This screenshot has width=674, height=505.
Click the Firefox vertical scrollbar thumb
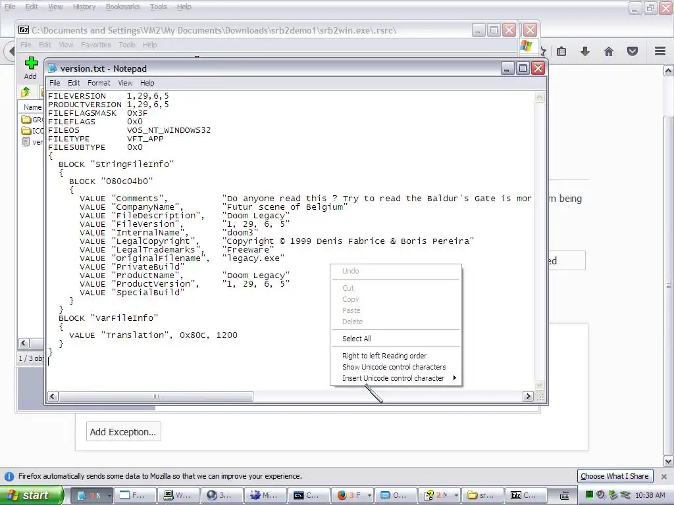click(x=668, y=285)
